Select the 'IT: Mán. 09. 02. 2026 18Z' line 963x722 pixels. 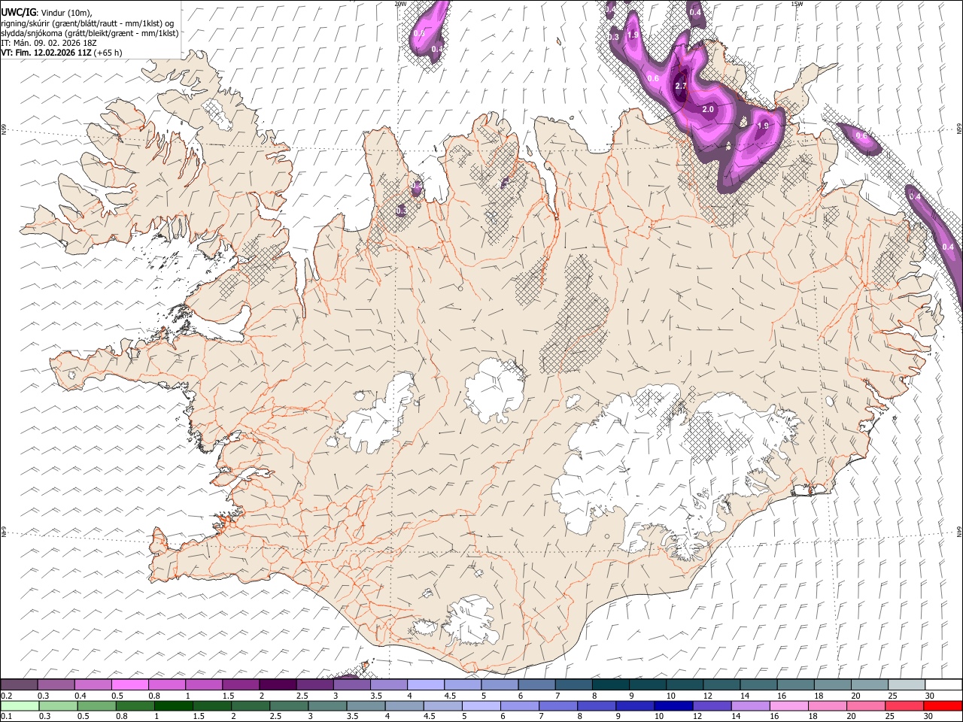click(49, 43)
